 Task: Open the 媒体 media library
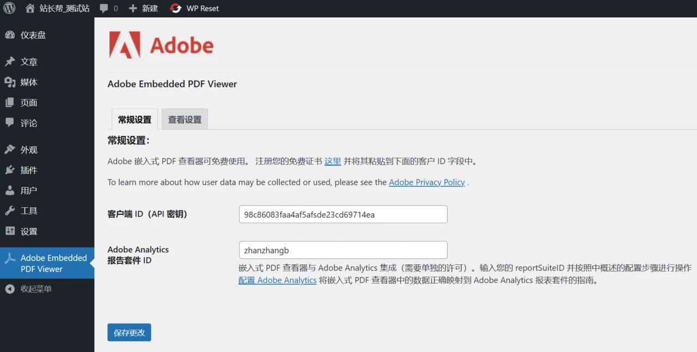(29, 82)
